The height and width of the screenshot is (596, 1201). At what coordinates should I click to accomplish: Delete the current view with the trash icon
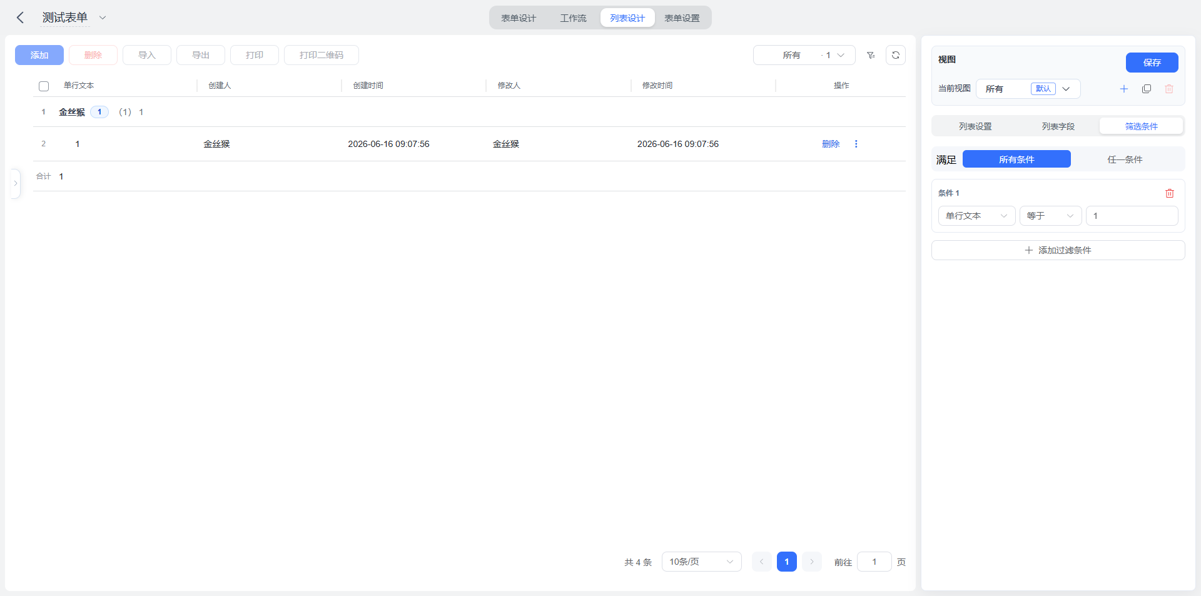click(x=1169, y=89)
